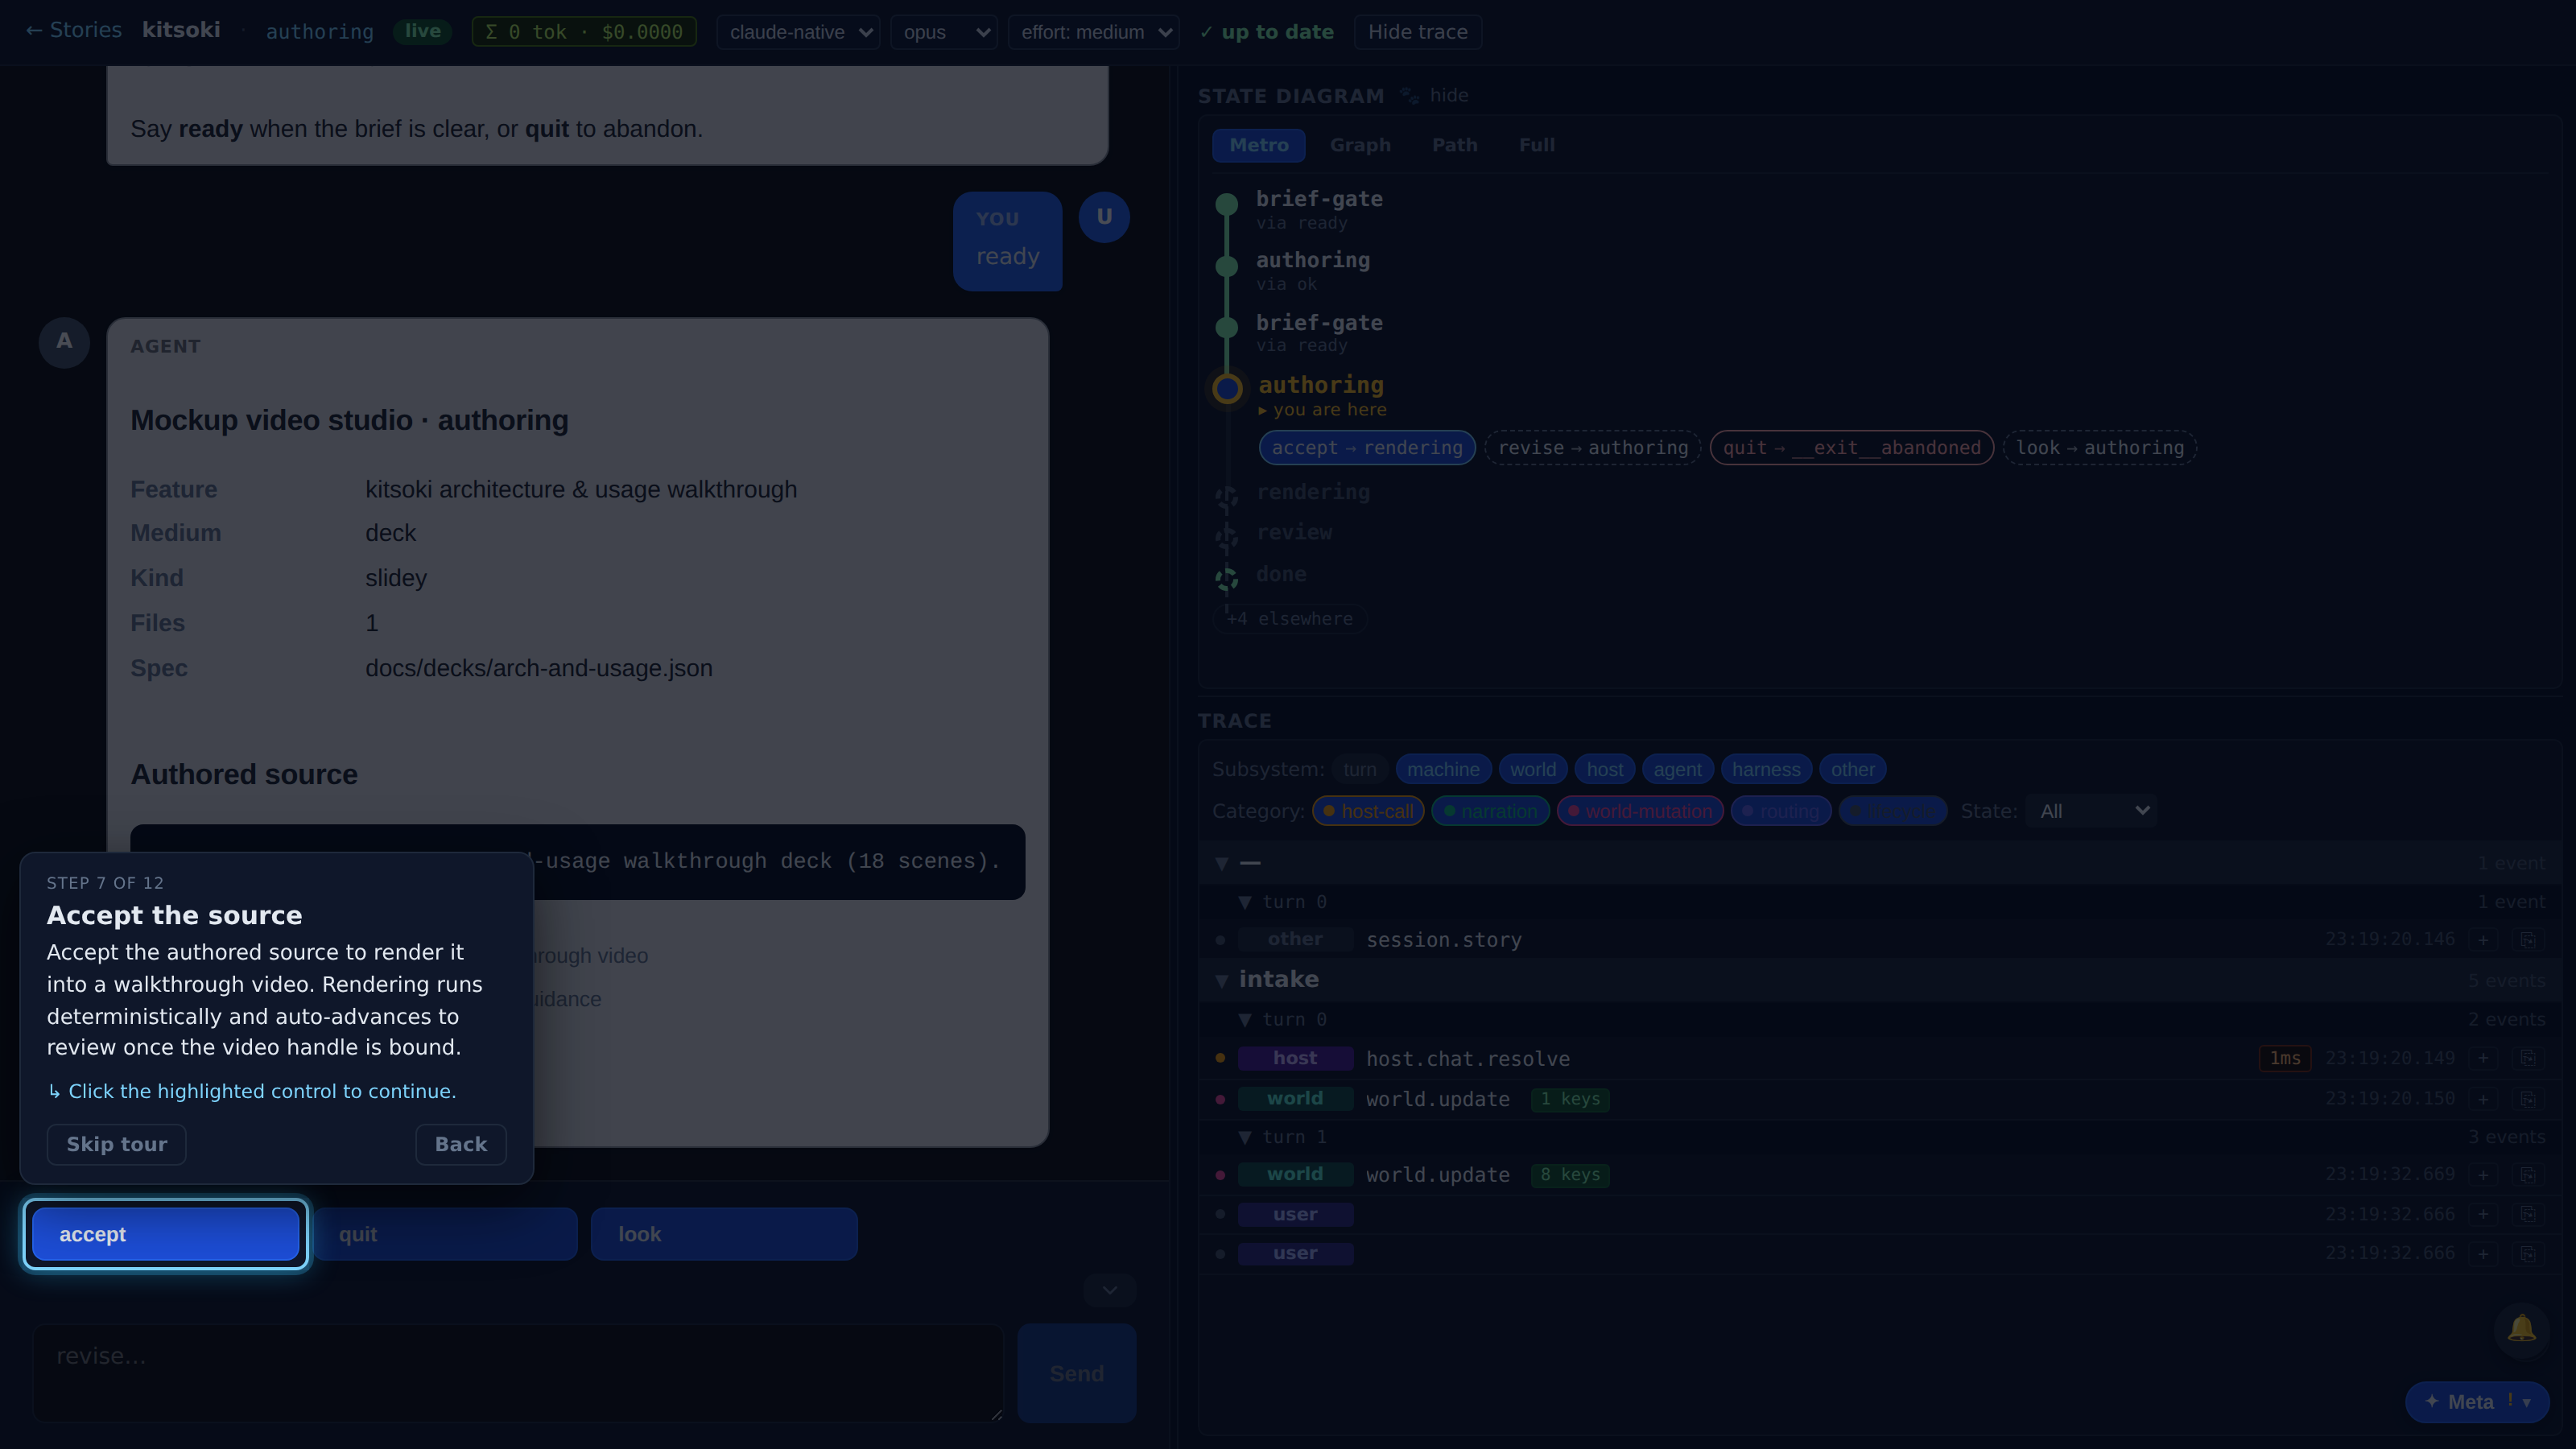Click the user avatar U icon
The image size is (2576, 1449).
1104,217
